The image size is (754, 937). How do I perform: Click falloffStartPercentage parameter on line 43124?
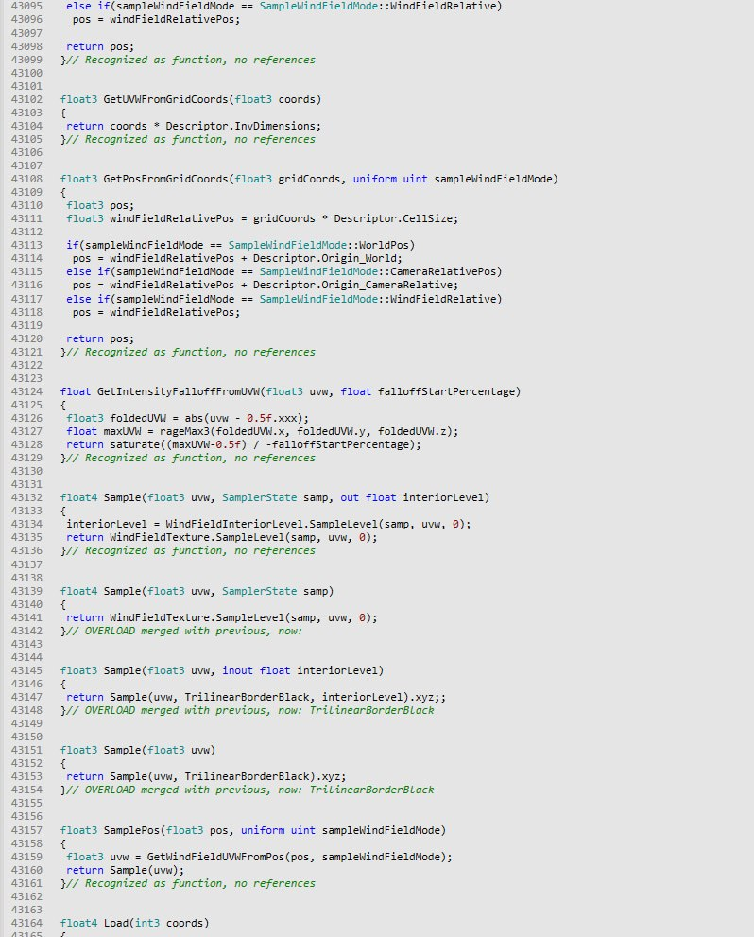[446, 391]
